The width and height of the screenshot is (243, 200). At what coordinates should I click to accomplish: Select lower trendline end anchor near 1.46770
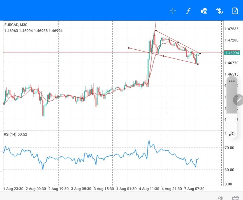198,64
